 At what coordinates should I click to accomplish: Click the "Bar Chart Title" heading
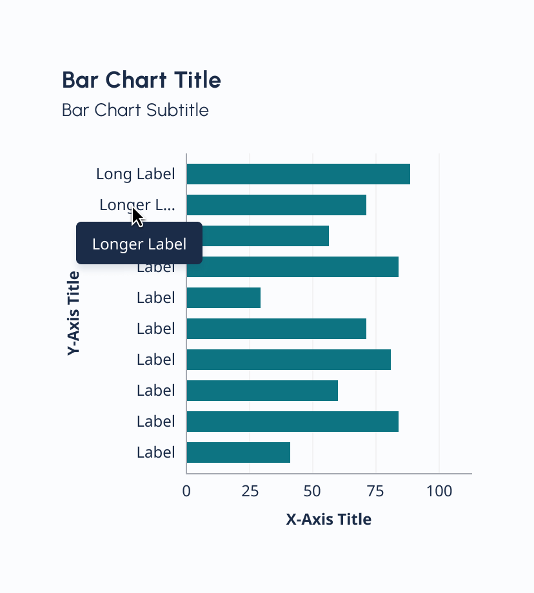pos(141,81)
